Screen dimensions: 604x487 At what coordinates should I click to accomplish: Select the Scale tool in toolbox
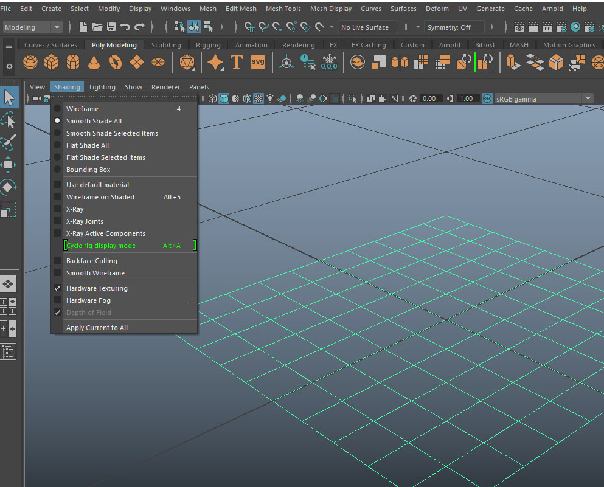coord(8,210)
